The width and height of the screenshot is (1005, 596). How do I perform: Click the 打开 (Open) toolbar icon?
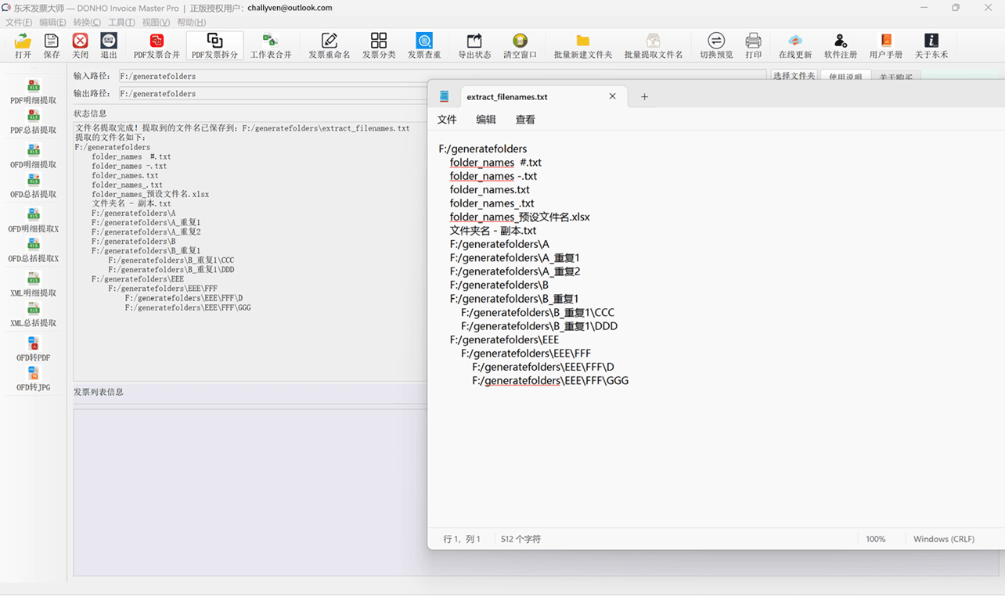(x=23, y=46)
